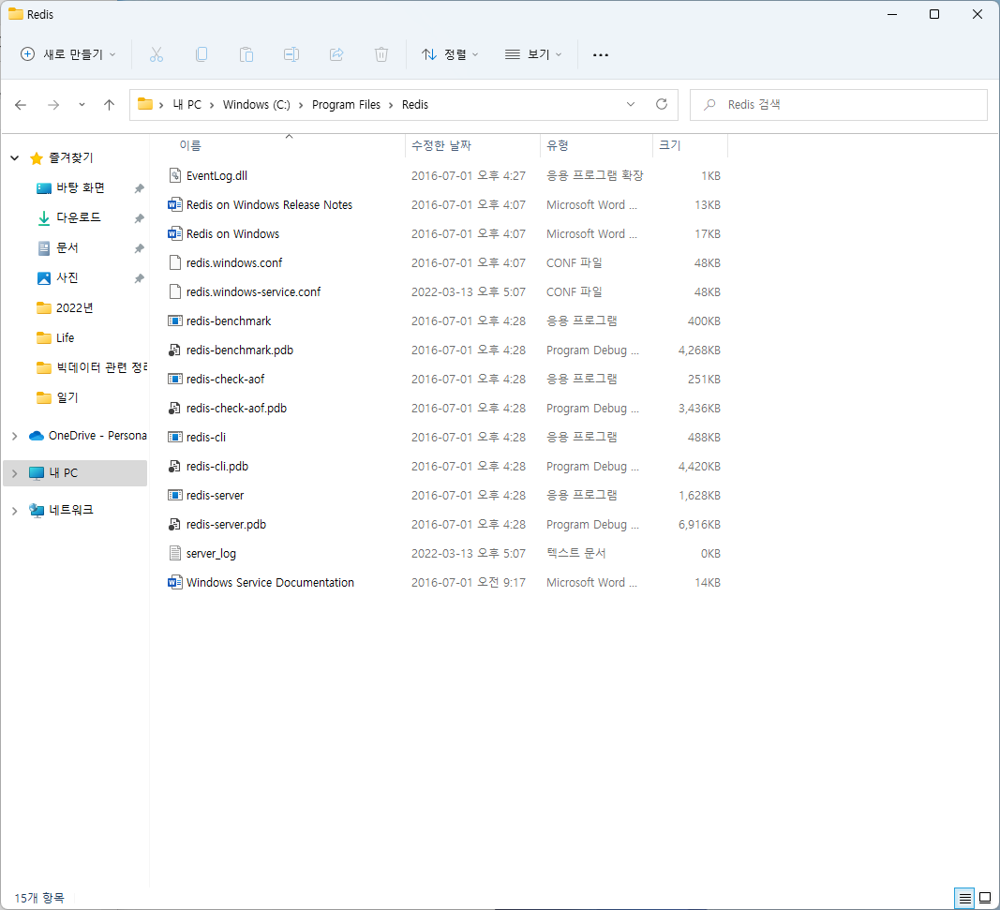Viewport: 1000px width, 910px height.
Task: Switch to details view icon in status bar
Action: (965, 899)
